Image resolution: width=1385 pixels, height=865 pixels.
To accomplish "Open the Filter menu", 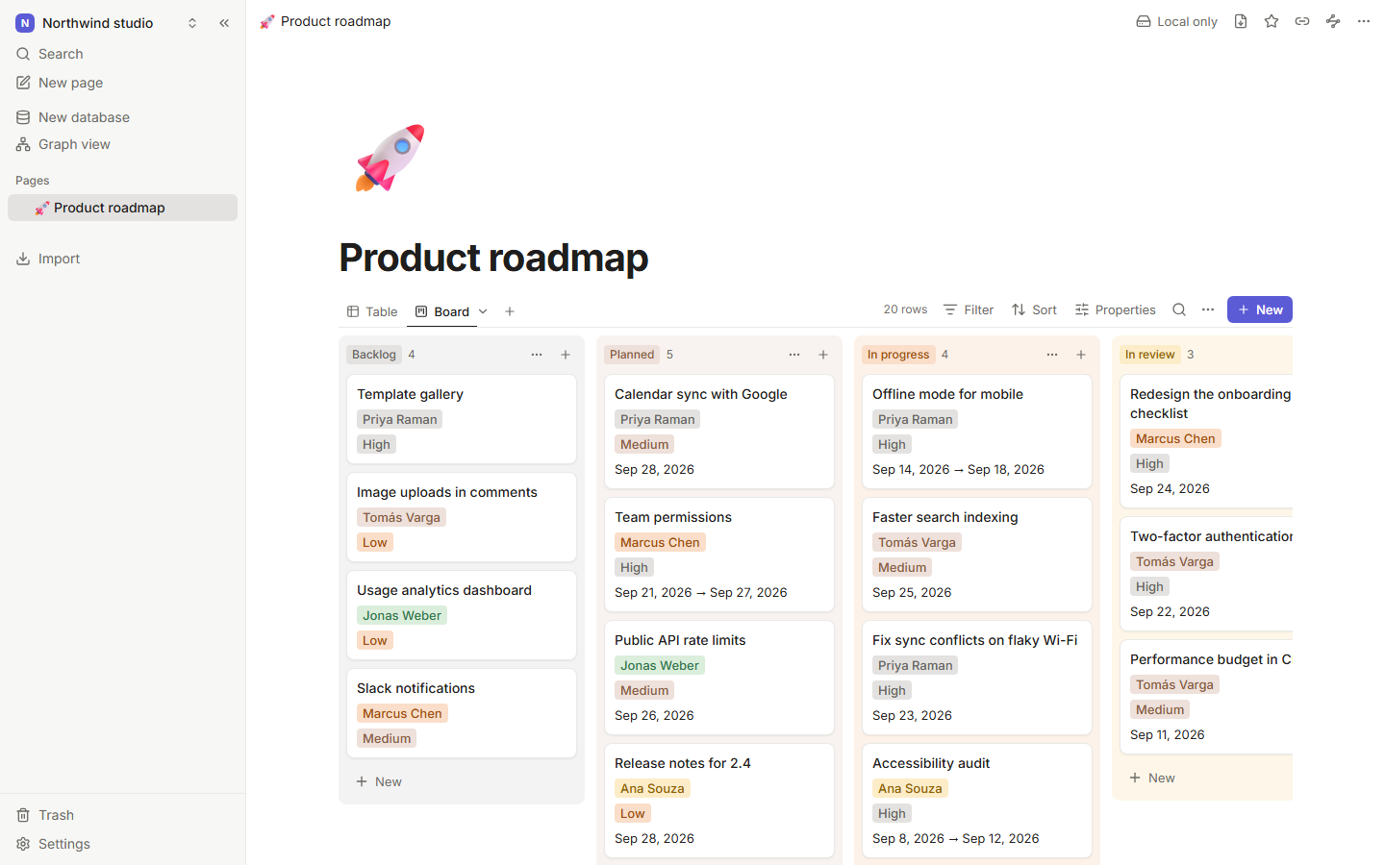I will (969, 309).
